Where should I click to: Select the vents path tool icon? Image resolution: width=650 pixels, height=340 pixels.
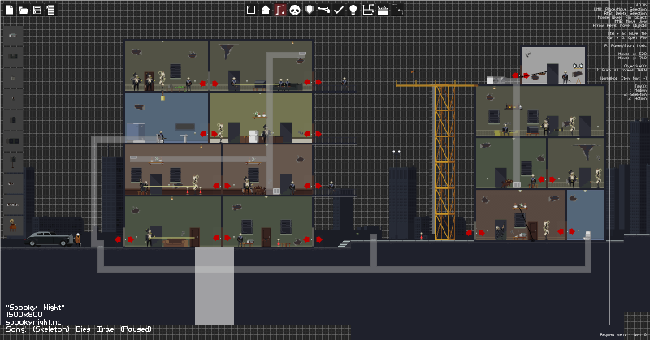pyautogui.click(x=368, y=10)
